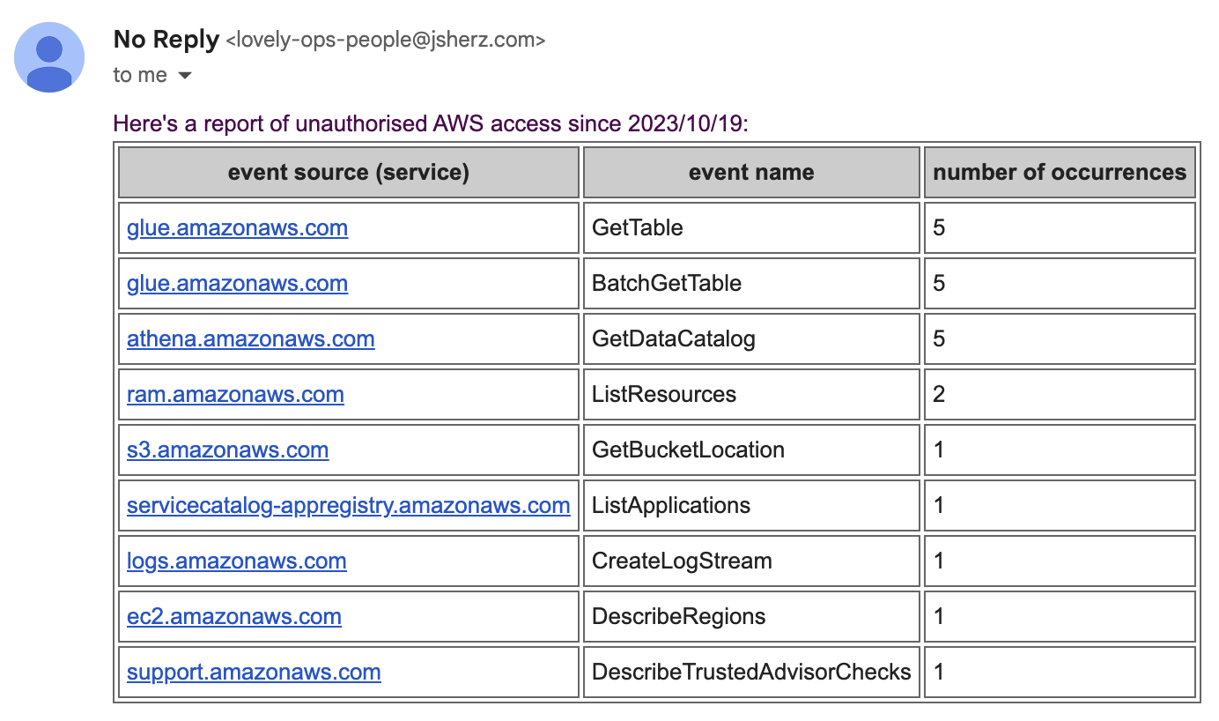Click the DescribeTrustedAdvisorChecks event name cell
Screen dimensions: 1219x721
(x=750, y=673)
